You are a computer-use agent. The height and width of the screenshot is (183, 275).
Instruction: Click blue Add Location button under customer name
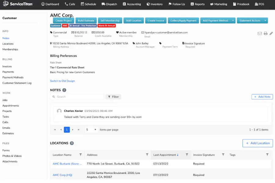[134, 20]
